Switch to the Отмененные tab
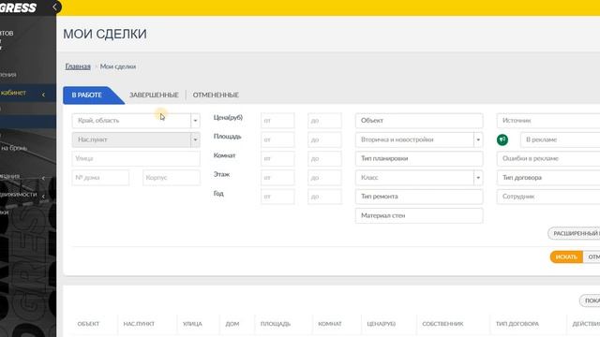This screenshot has width=600, height=337. (216, 95)
